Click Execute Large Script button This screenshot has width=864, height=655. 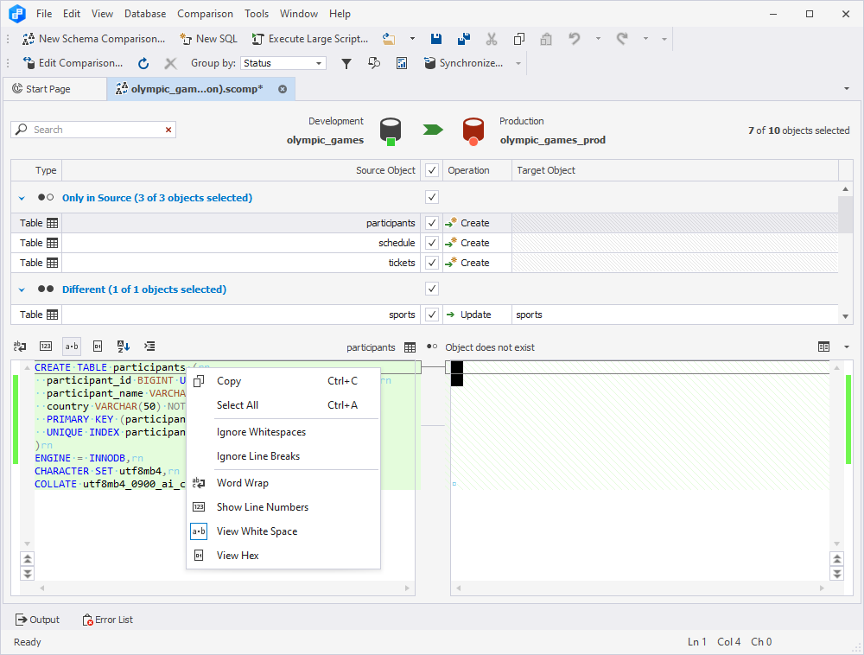(x=309, y=39)
